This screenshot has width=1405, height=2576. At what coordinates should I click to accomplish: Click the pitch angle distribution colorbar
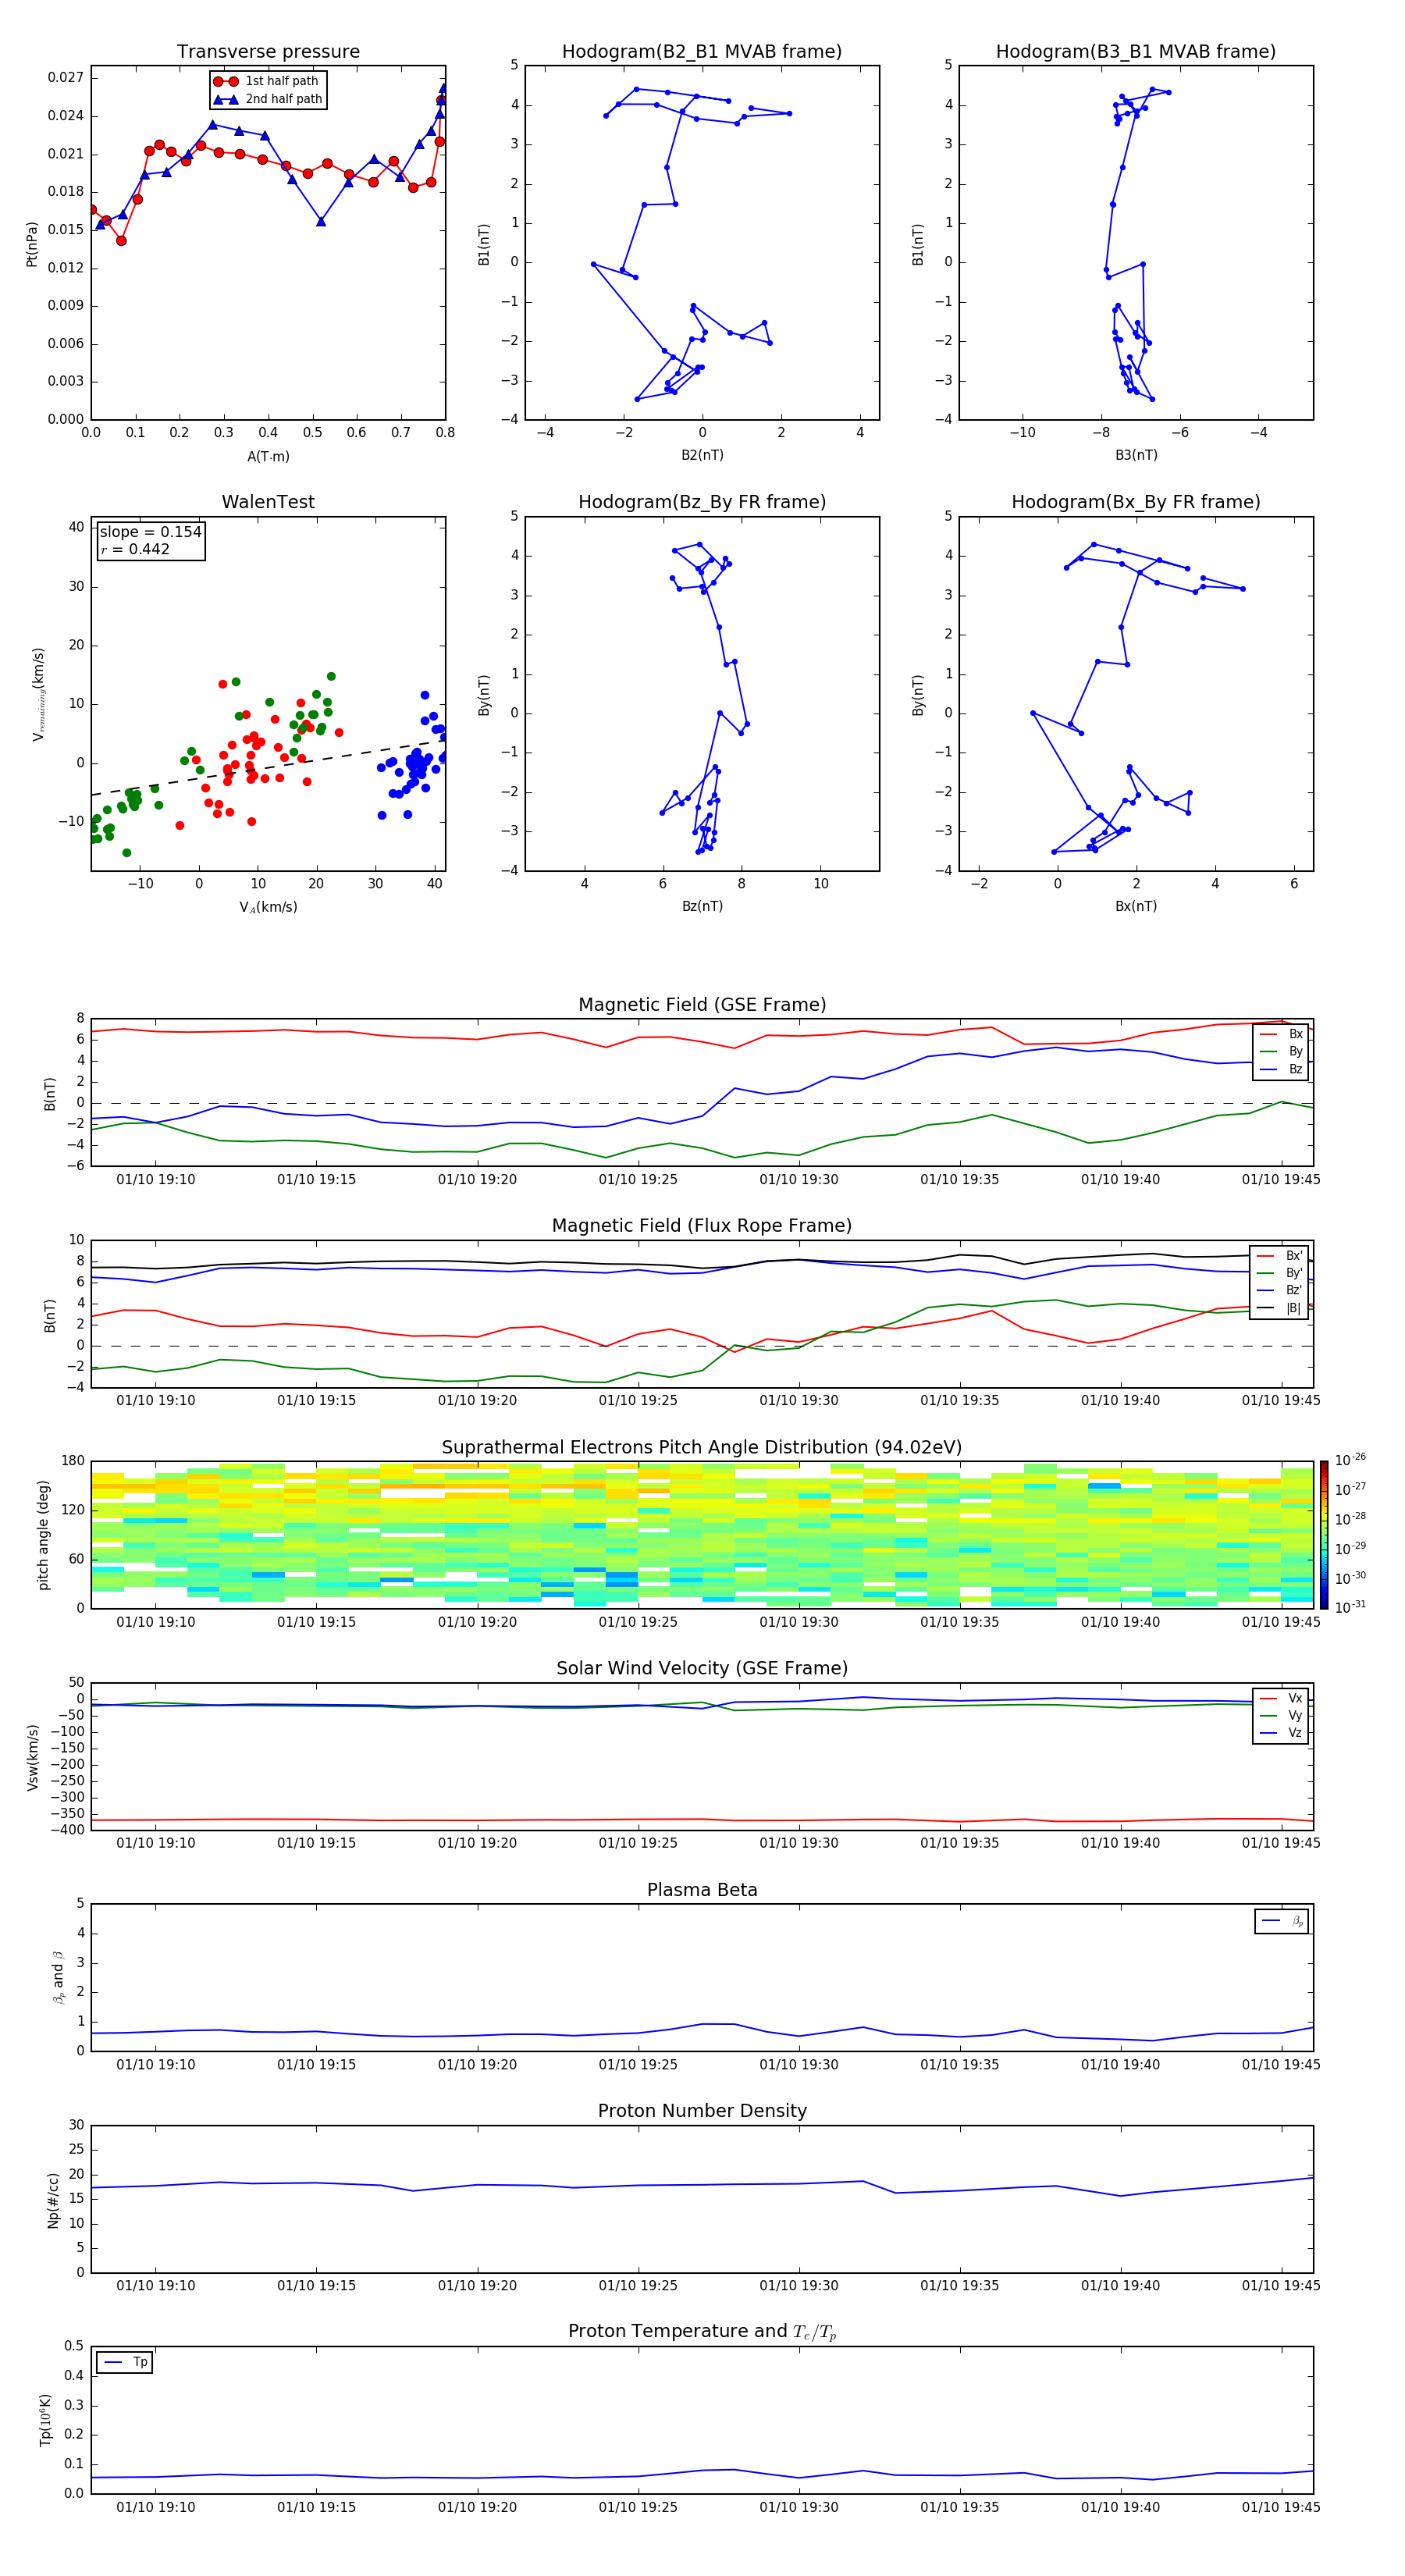tap(1324, 1535)
